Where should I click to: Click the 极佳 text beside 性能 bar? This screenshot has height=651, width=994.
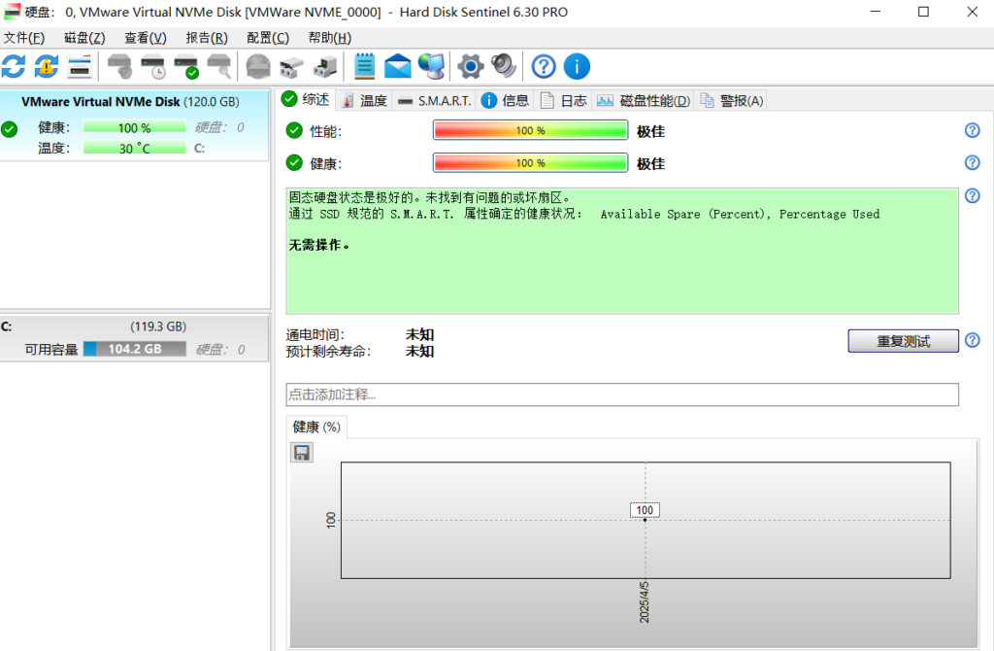pos(651,131)
